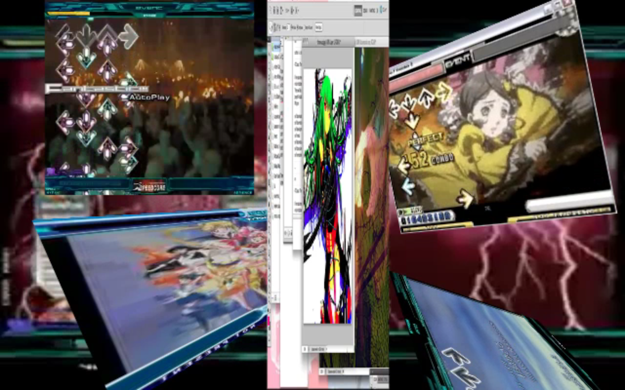Click highlighted workspace icon in editor's top bar
This screenshot has height=390, width=625.
(358, 10)
